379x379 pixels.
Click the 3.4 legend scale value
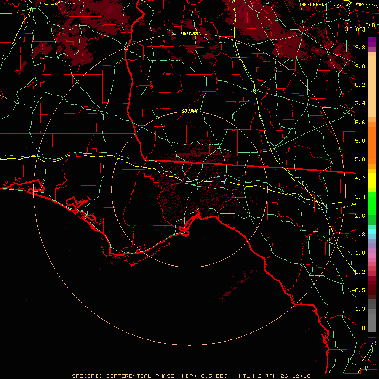pos(360,197)
